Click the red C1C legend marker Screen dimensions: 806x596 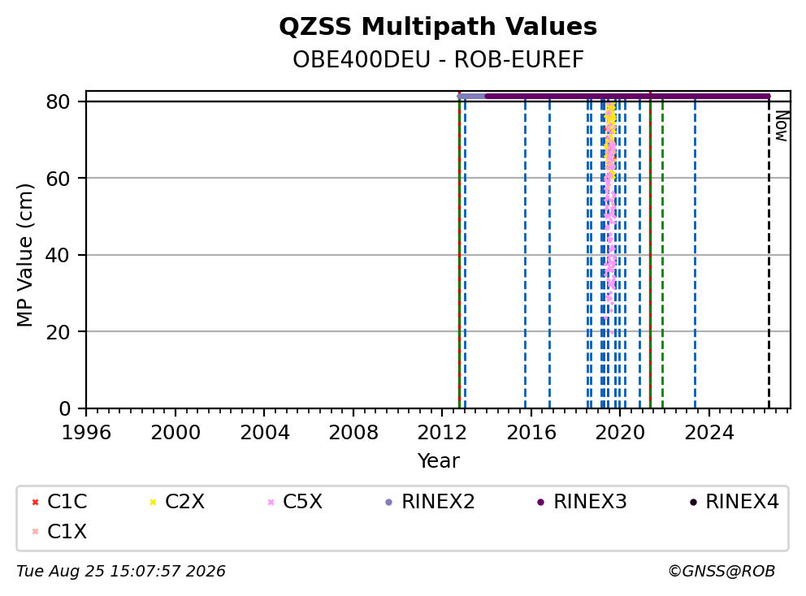[x=35, y=502]
